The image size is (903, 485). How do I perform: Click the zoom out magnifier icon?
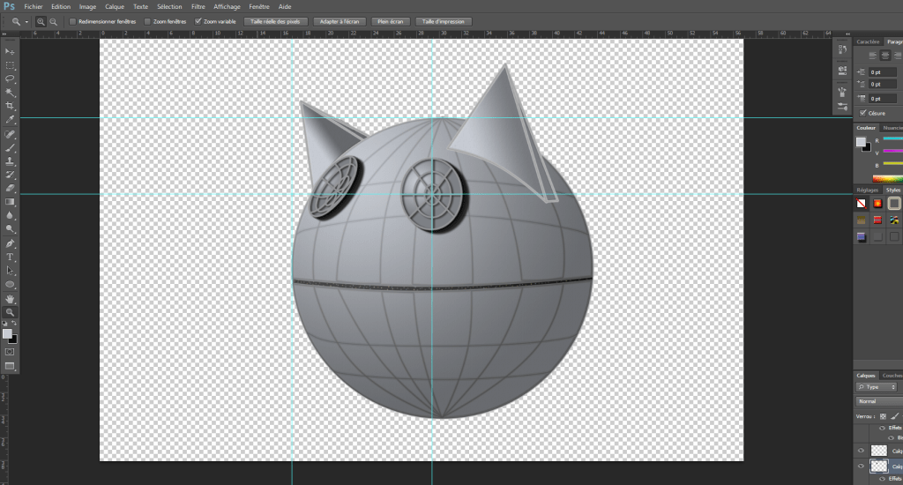(55, 21)
